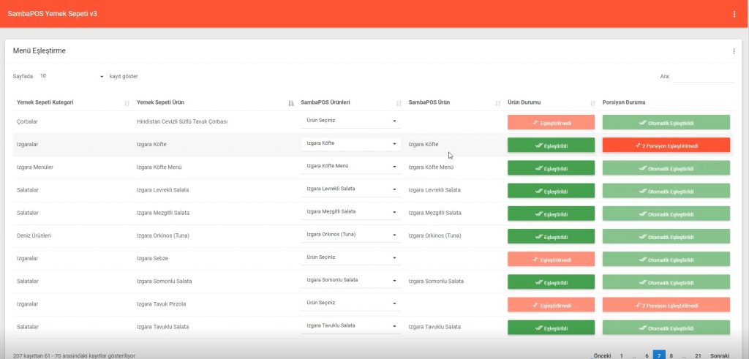This screenshot has height=359, width=749.
Task: Open the Menü Eşleştirme panel options menu
Action: coord(734,51)
